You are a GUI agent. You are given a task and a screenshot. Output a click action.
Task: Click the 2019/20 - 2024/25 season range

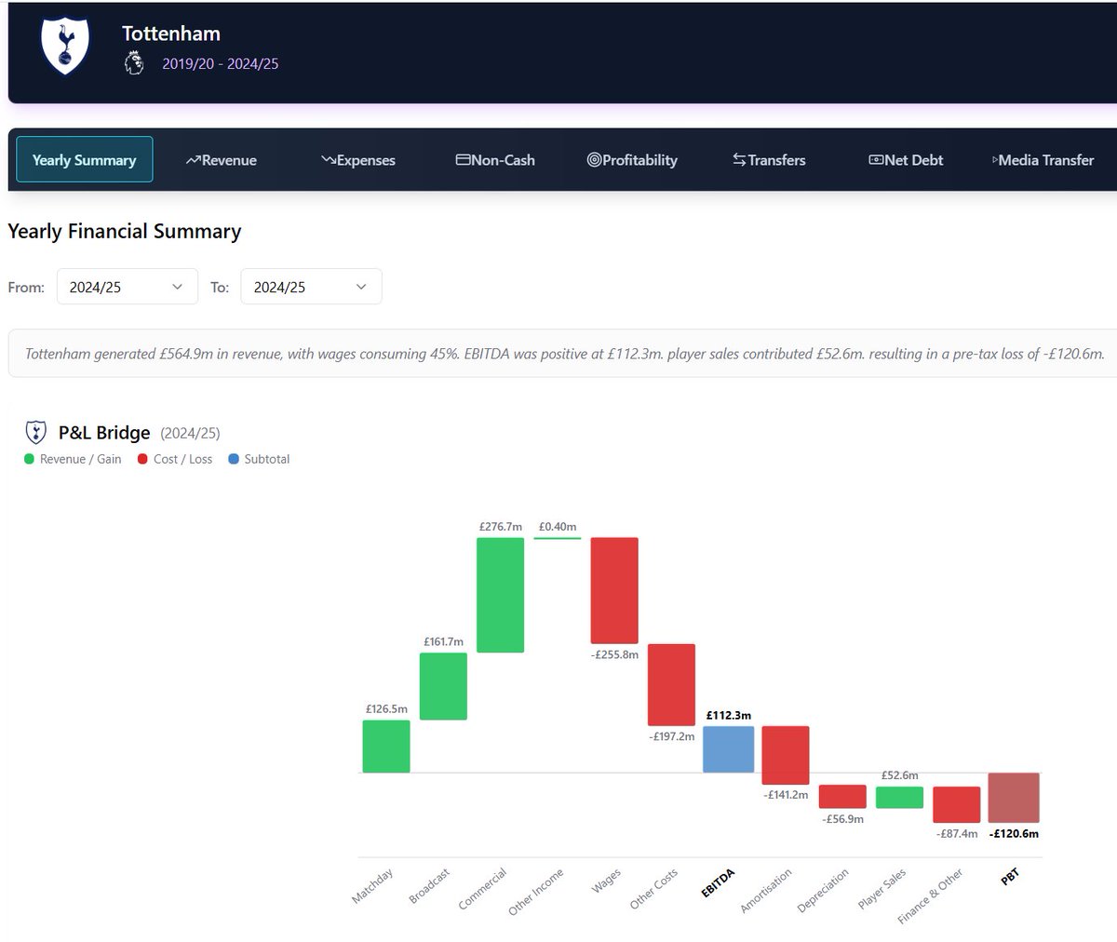[x=221, y=64]
